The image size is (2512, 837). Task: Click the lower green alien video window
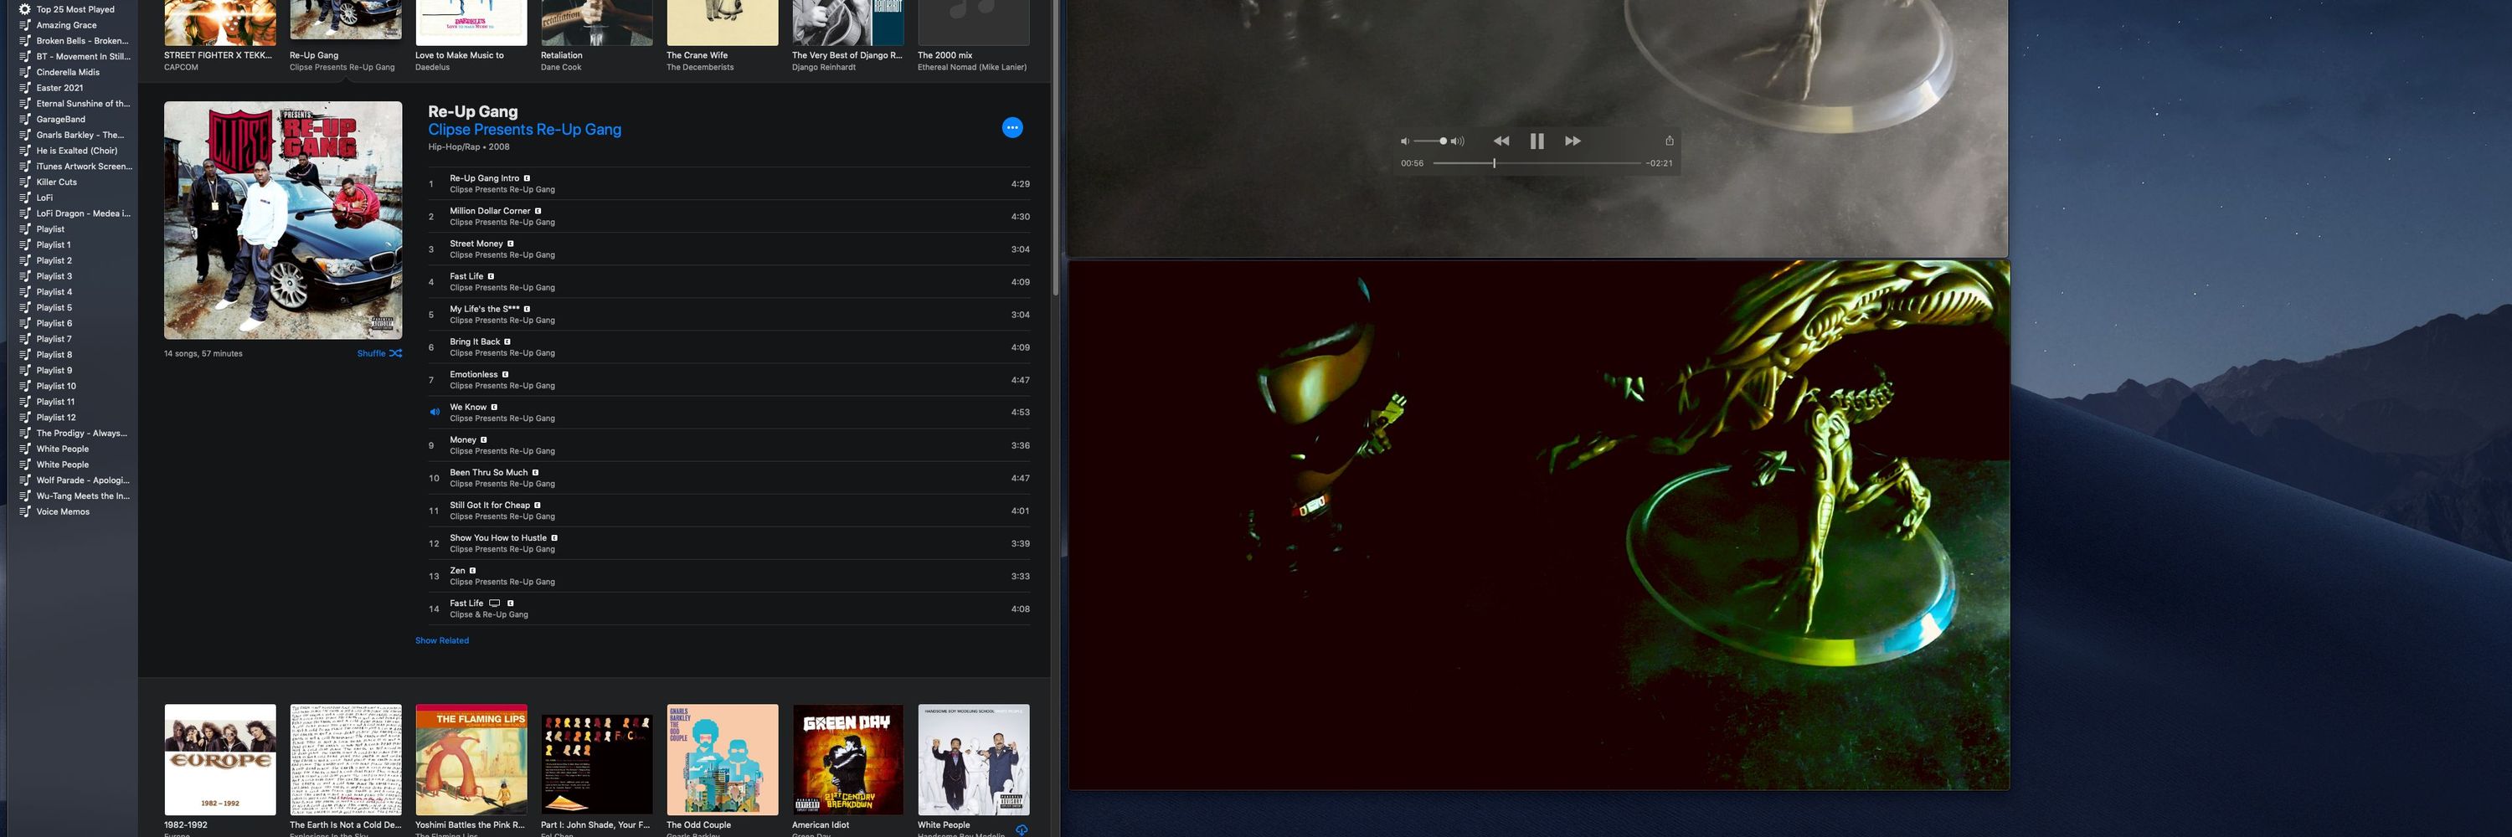pyautogui.click(x=1539, y=525)
